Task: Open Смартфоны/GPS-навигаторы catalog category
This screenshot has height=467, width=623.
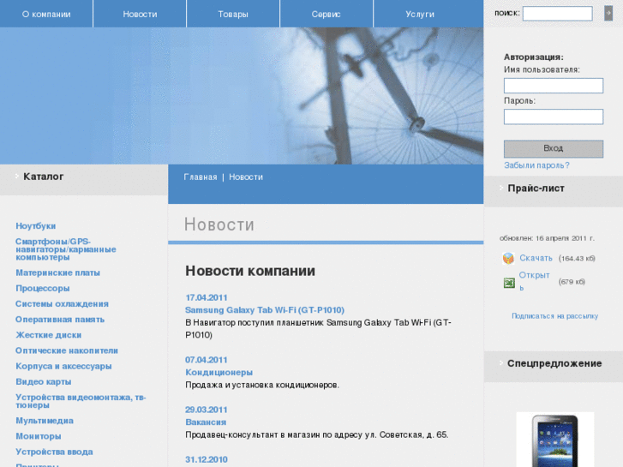Action: coord(66,249)
